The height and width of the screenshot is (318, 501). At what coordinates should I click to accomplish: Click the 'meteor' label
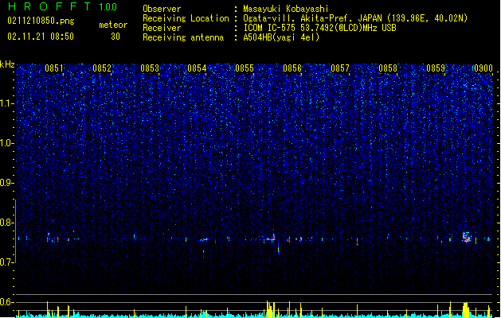(x=113, y=25)
